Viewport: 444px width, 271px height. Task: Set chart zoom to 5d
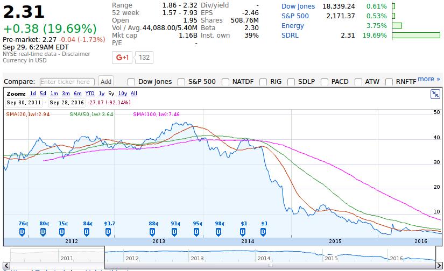[43, 94]
